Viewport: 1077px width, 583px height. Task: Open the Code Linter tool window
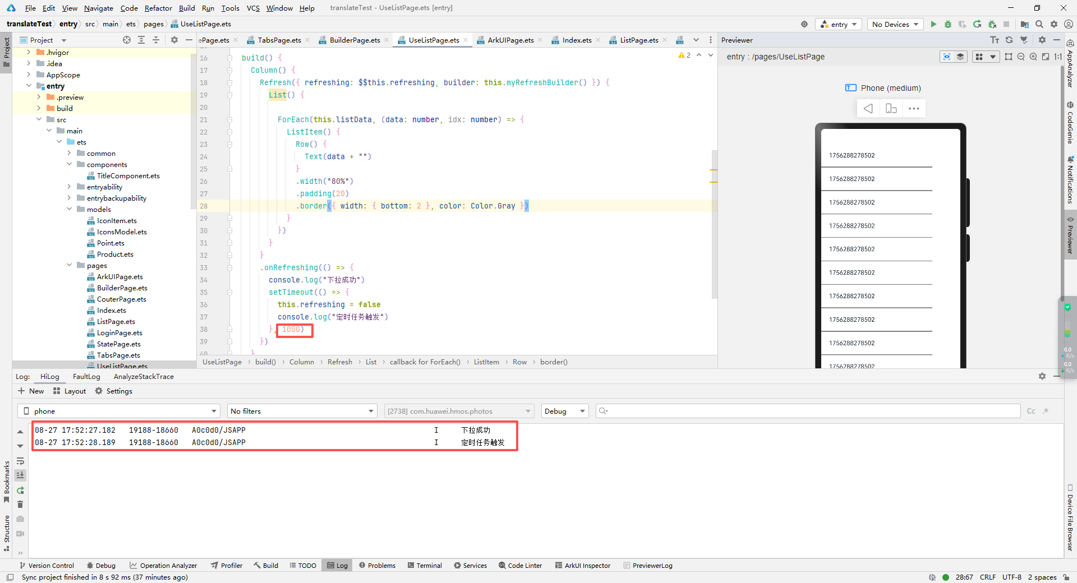(x=520, y=565)
